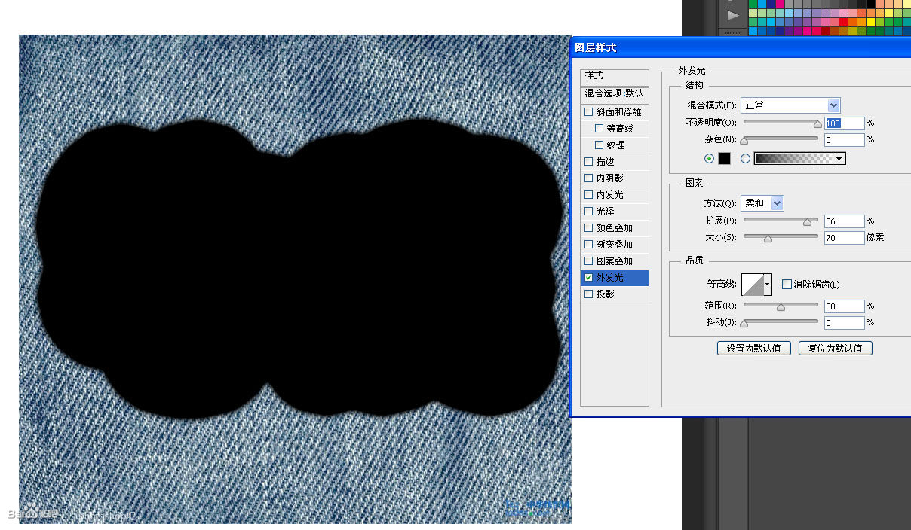Click the 不透明度 value field showing 100
This screenshot has height=530, width=911.
click(844, 123)
